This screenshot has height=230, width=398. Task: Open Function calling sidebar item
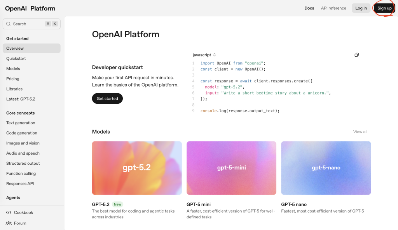pyautogui.click(x=21, y=174)
